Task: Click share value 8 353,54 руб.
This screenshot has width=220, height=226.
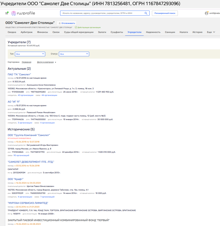Action: coord(19,82)
